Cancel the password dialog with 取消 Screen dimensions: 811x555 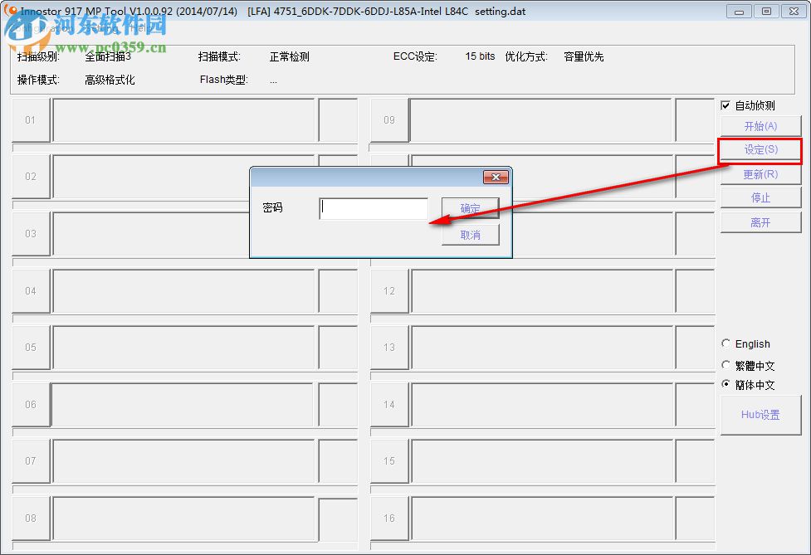pyautogui.click(x=470, y=234)
